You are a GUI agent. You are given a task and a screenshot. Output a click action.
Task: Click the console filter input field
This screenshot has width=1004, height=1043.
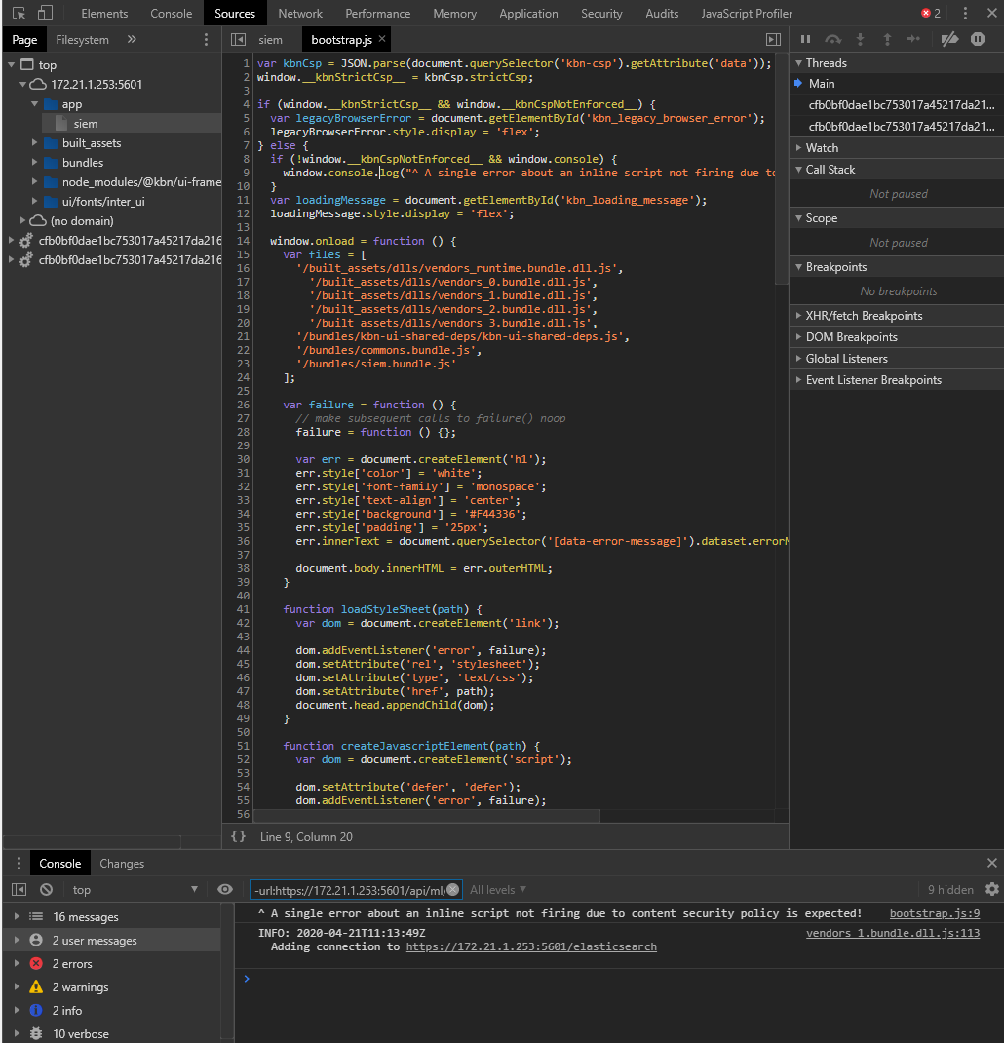(x=348, y=889)
